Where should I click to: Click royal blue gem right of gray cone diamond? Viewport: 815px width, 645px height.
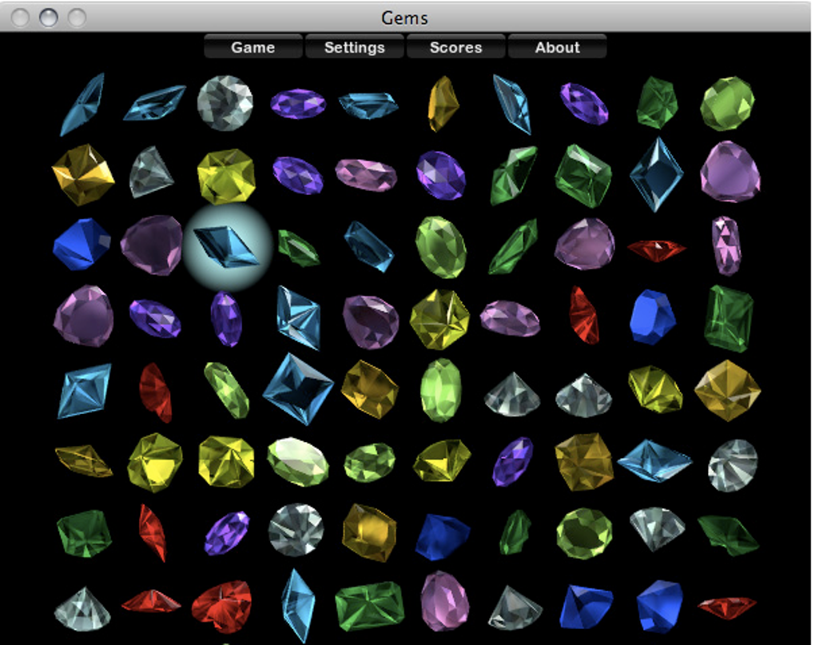click(586, 607)
